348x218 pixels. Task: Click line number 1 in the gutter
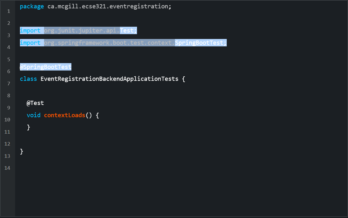point(8,11)
